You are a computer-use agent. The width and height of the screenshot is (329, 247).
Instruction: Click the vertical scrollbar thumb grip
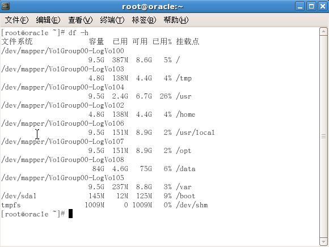pyautogui.click(x=323, y=137)
